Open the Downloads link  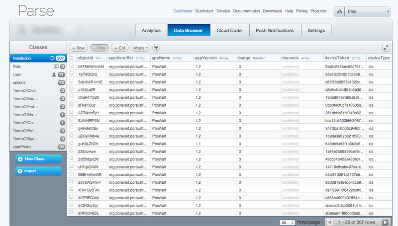(x=272, y=11)
